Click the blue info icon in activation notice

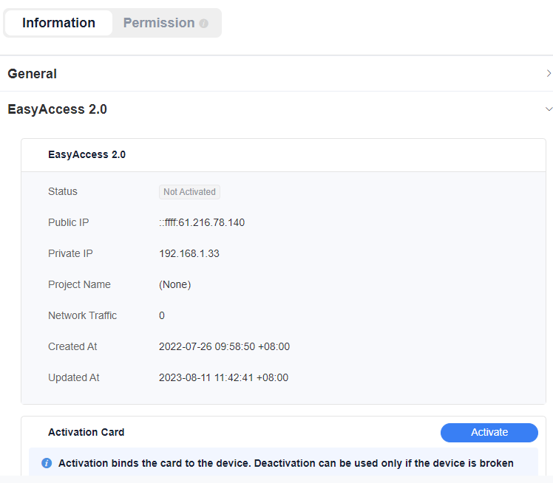47,463
